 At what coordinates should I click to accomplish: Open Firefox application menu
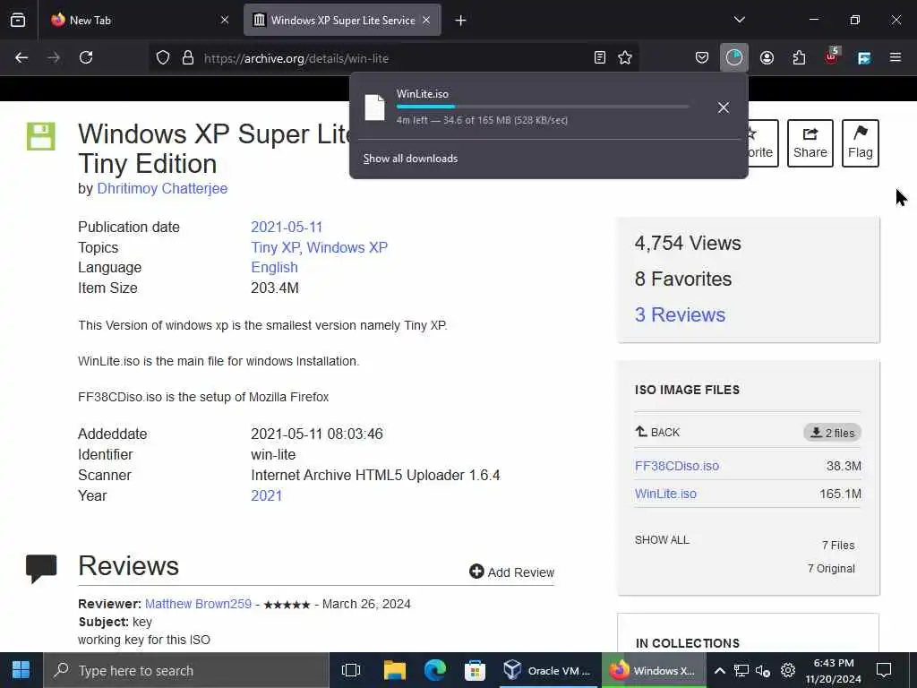click(896, 57)
